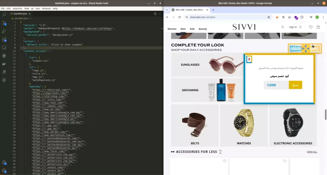This screenshot has width=327, height=175.
Task: Open the Go menu in VS Code
Action: click(x=32, y=8)
